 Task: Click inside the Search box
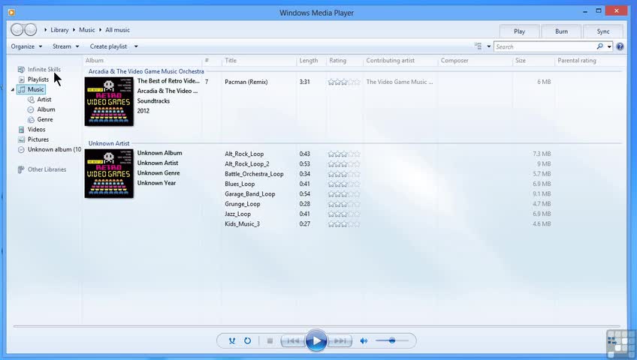[544, 46]
